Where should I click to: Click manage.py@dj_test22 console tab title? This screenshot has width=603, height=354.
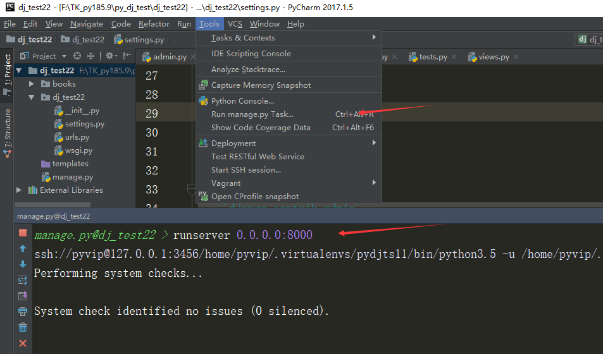53,216
